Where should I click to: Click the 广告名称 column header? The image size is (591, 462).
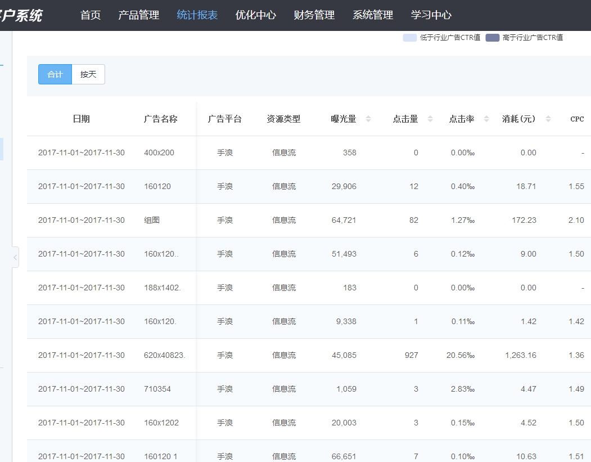click(161, 119)
